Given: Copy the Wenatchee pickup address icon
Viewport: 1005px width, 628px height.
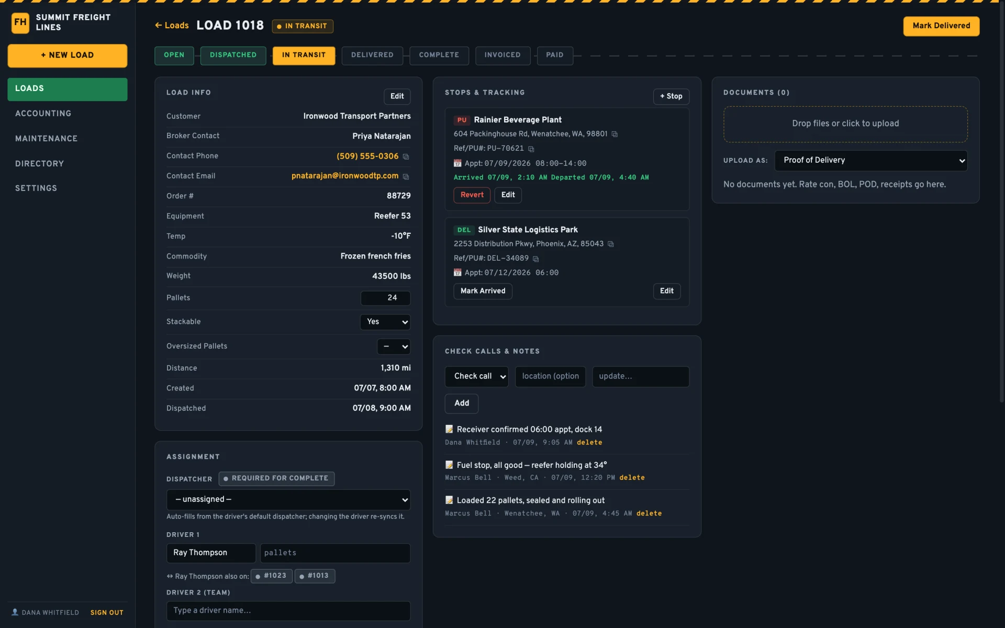Looking at the screenshot, I should 615,134.
